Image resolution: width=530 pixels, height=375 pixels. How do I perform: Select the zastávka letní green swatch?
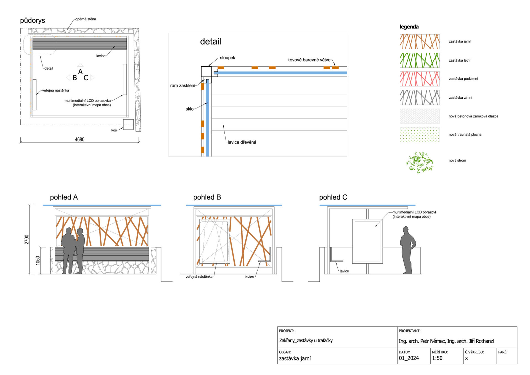(419, 60)
